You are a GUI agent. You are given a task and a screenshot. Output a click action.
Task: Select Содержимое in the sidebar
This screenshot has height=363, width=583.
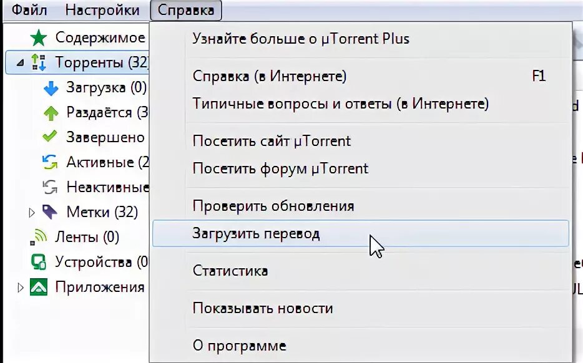[100, 38]
